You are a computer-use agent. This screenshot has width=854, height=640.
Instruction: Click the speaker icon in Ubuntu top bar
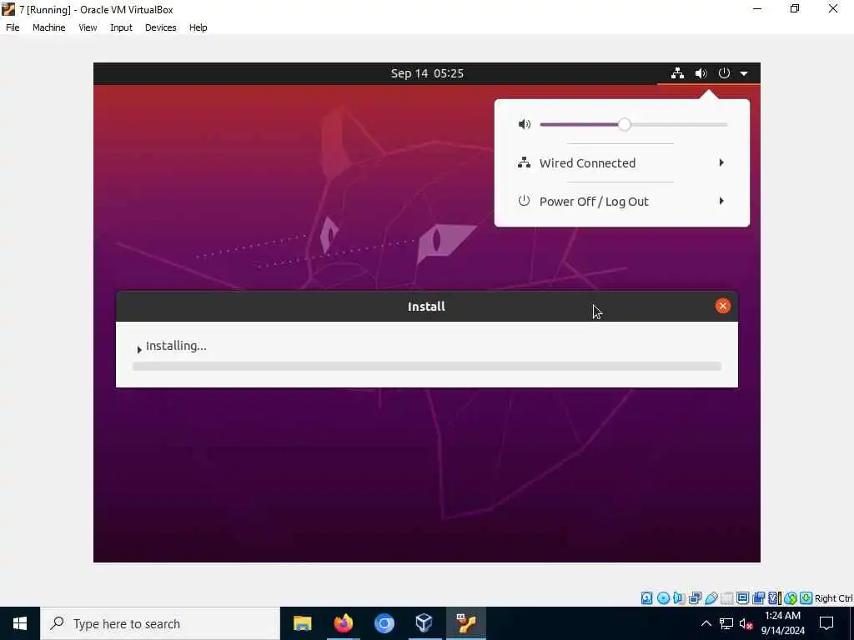click(x=701, y=73)
